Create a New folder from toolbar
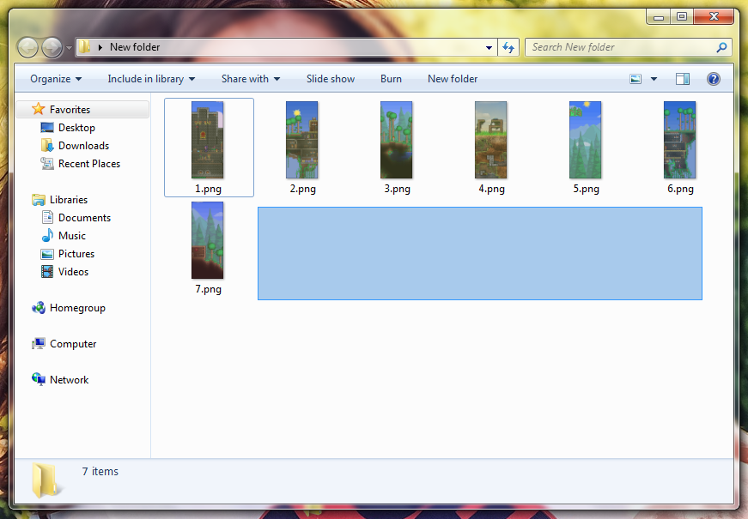Viewport: 748px width, 519px height. pos(453,79)
